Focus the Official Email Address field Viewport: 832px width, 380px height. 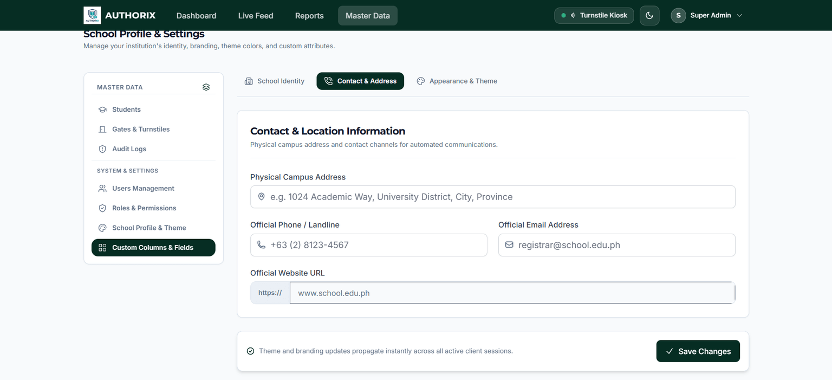point(617,245)
